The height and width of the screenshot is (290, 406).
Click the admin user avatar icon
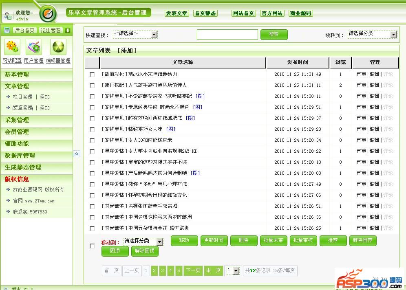click(8, 15)
